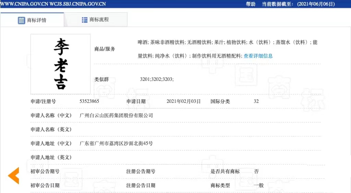The image size is (351, 193).
Task: Click the 类似群 label
Action: click(101, 80)
